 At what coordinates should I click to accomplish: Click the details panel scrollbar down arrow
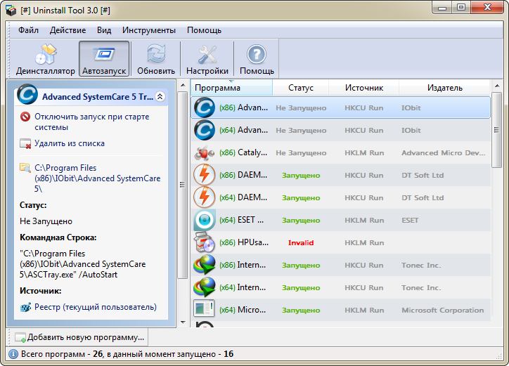[x=183, y=322]
